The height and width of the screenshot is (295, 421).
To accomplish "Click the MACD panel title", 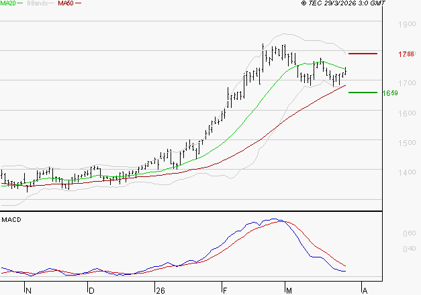I will point(11,220).
